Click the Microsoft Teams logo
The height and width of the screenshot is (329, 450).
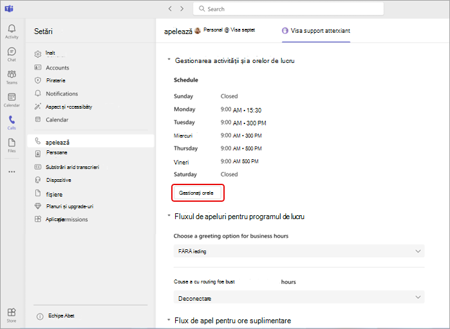(x=9, y=9)
